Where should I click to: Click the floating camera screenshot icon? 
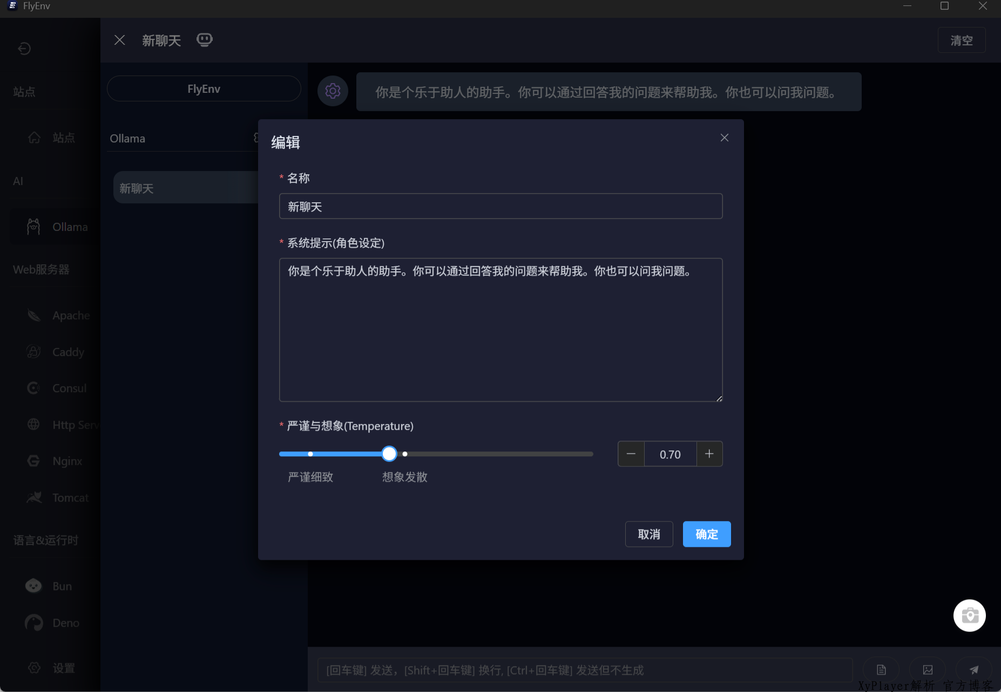(969, 615)
